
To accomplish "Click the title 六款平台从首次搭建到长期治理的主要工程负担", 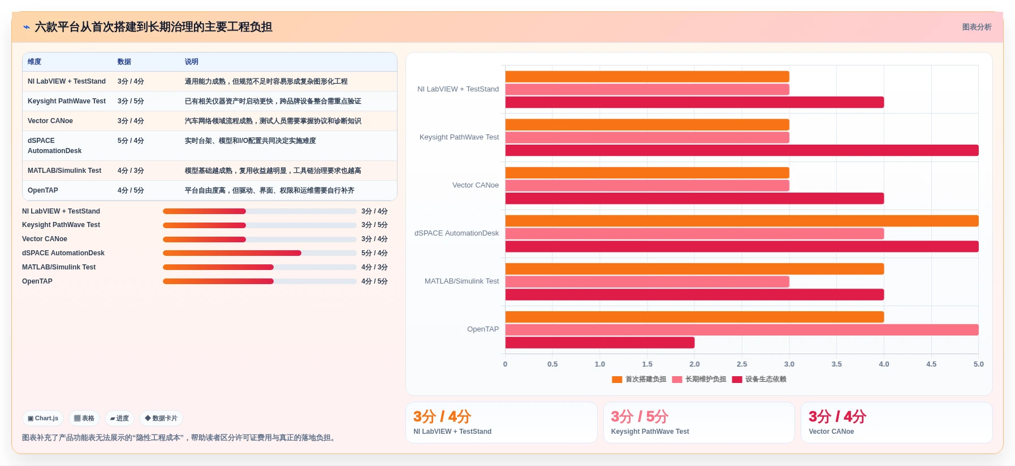I will coord(153,27).
